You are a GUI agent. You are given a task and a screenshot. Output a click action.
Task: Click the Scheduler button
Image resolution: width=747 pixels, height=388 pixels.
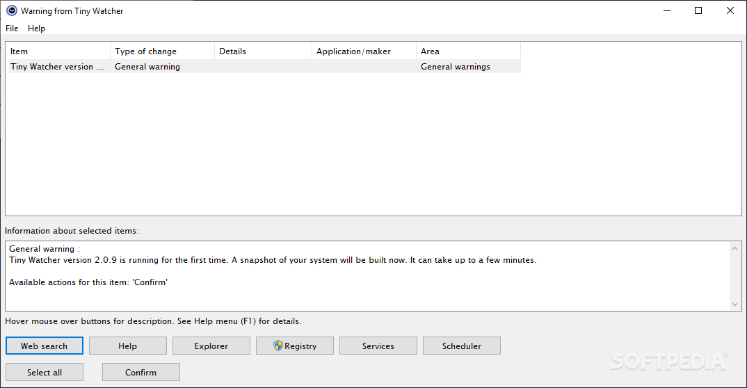[462, 346]
